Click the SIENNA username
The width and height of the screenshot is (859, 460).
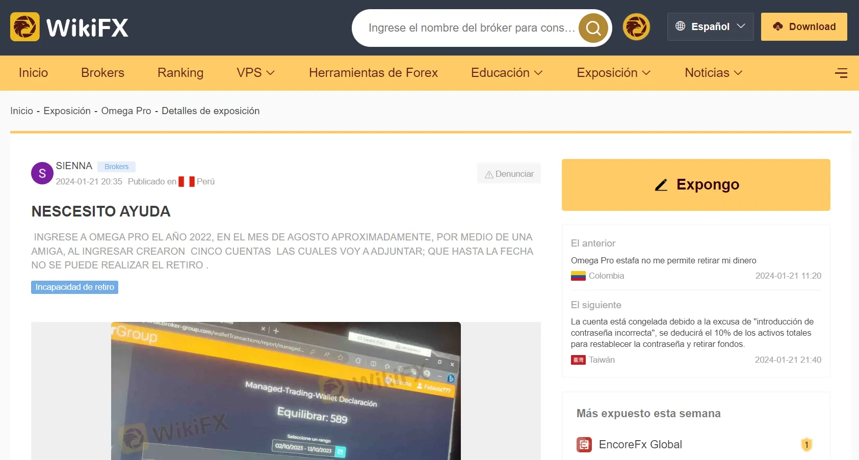pyautogui.click(x=74, y=166)
